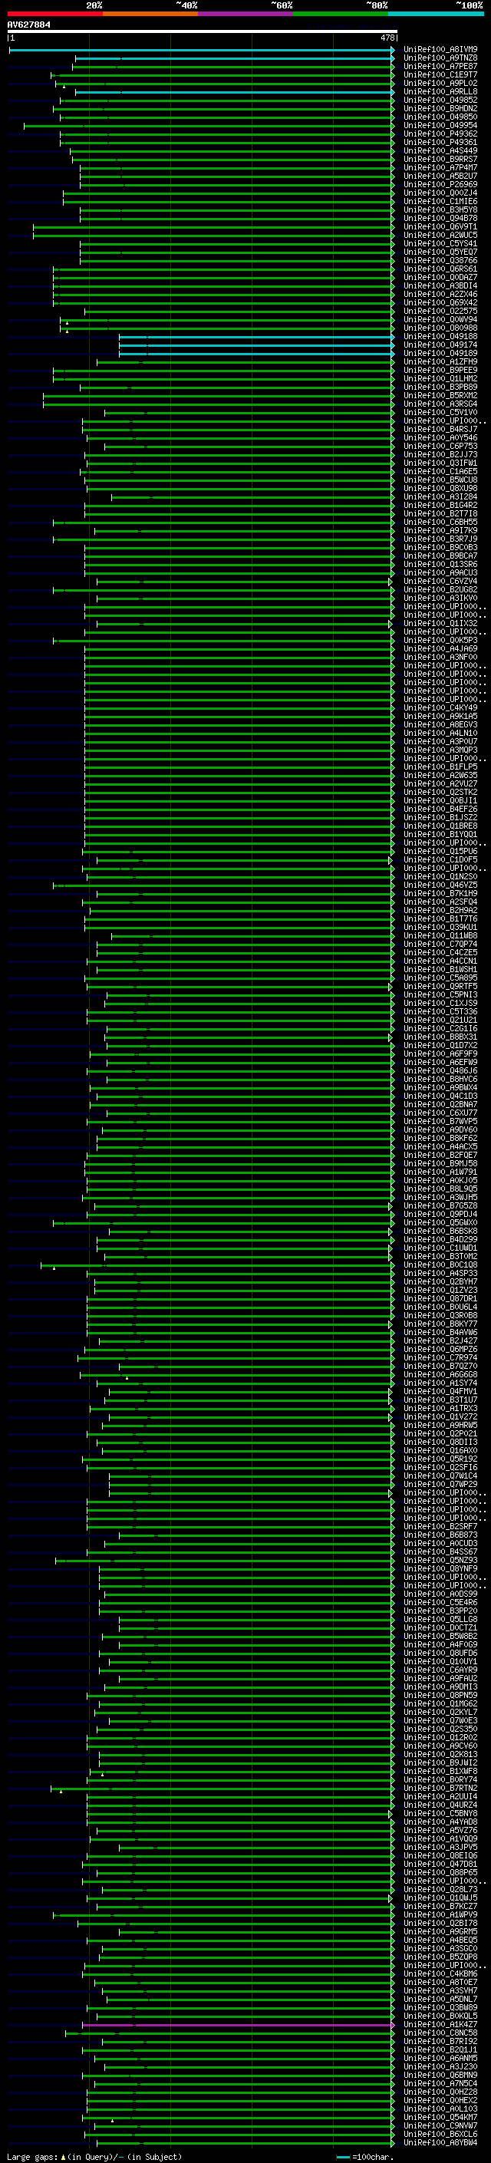491x2163 pixels.
Task: Click the hit label UniRef100_C4KBM6
Action: [440, 1974]
